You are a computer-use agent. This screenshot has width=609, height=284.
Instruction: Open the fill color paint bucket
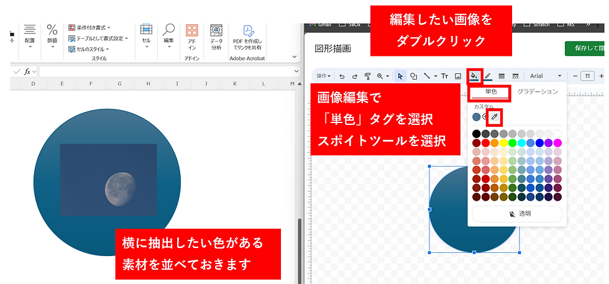click(x=474, y=75)
